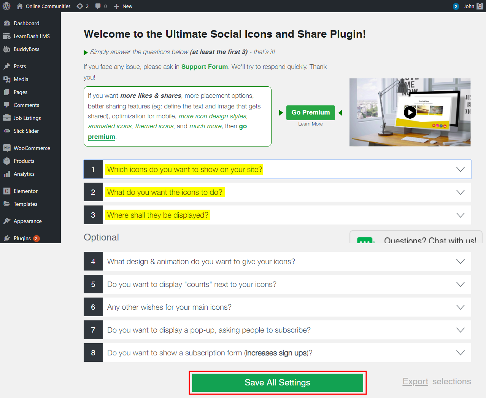Click the Go Premium button
The height and width of the screenshot is (398, 486).
(310, 112)
